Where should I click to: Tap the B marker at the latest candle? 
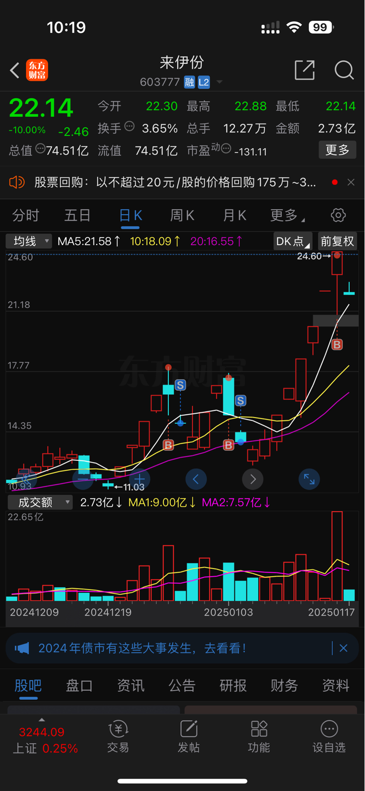point(337,345)
